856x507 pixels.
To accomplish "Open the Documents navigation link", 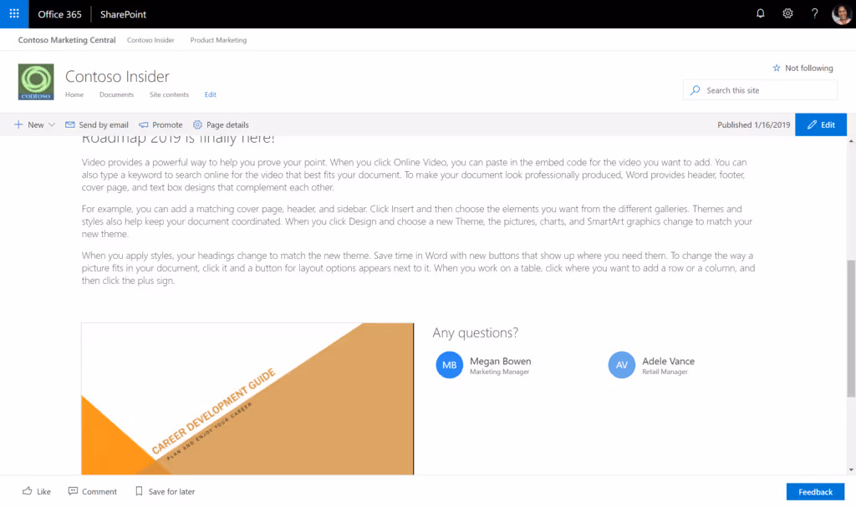I will click(x=116, y=94).
